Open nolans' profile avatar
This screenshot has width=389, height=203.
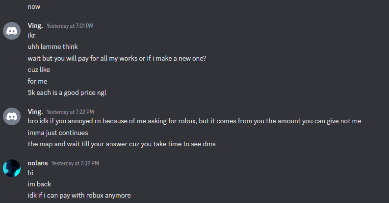(12, 168)
